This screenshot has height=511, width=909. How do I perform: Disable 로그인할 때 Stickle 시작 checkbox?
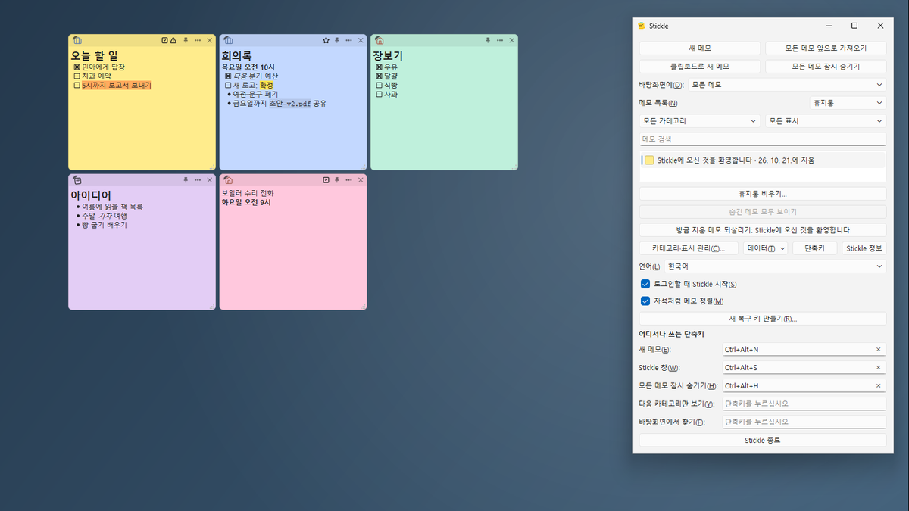coord(645,284)
